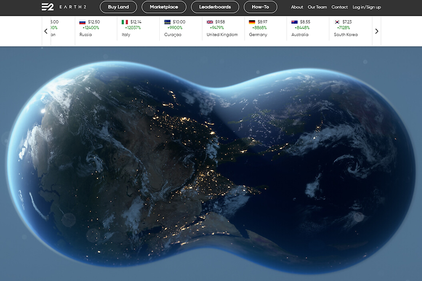Open the How-To section
This screenshot has height=281, width=422.
[x=261, y=7]
